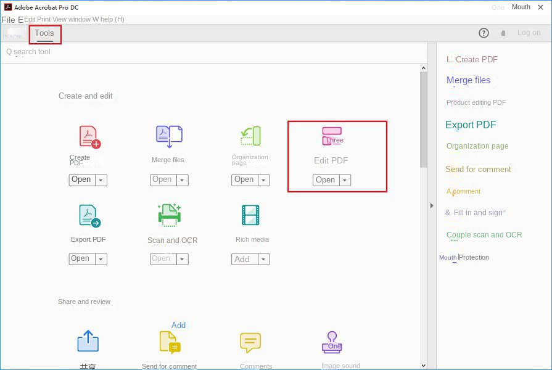Open the Help question mark icon
Image resolution: width=552 pixels, height=370 pixels.
click(484, 33)
